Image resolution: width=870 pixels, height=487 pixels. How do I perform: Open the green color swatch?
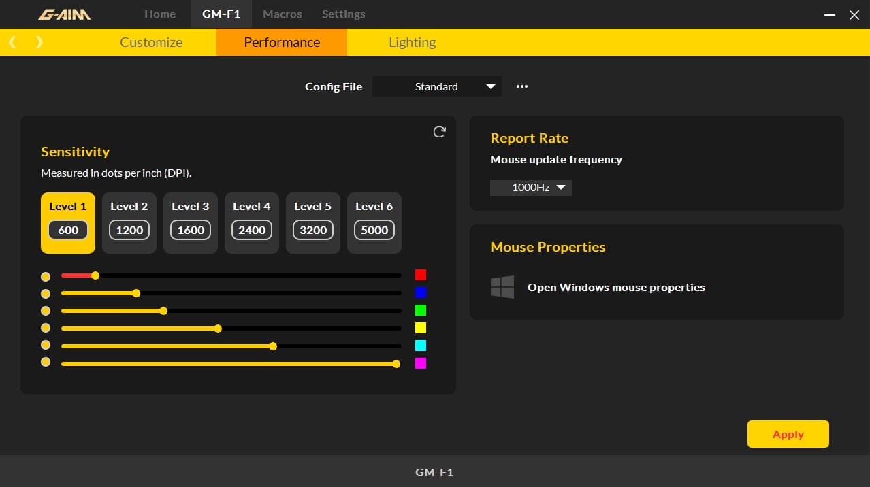(x=421, y=310)
